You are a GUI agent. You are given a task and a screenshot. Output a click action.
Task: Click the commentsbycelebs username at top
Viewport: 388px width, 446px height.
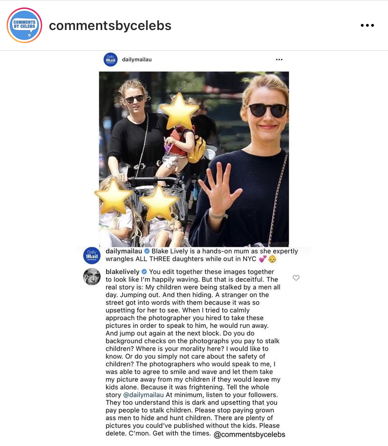pyautogui.click(x=110, y=26)
